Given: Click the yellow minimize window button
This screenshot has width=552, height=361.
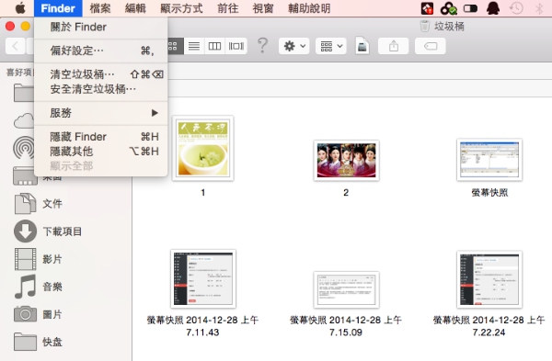Looking at the screenshot, I should pyautogui.click(x=26, y=27).
